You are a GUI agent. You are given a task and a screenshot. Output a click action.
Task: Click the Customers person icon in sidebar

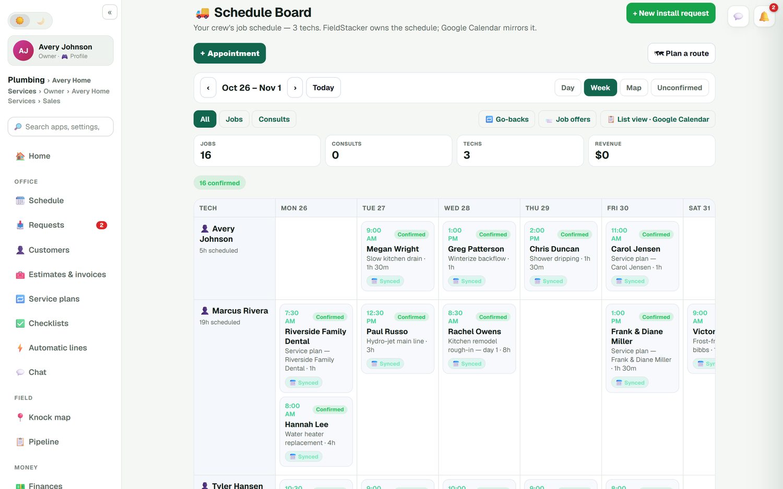(20, 250)
